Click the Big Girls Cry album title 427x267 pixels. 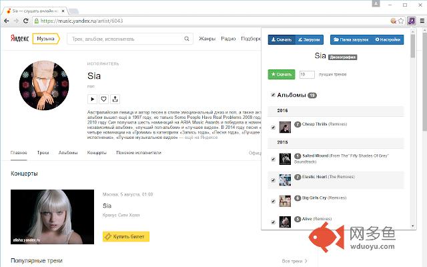[x=324, y=198]
